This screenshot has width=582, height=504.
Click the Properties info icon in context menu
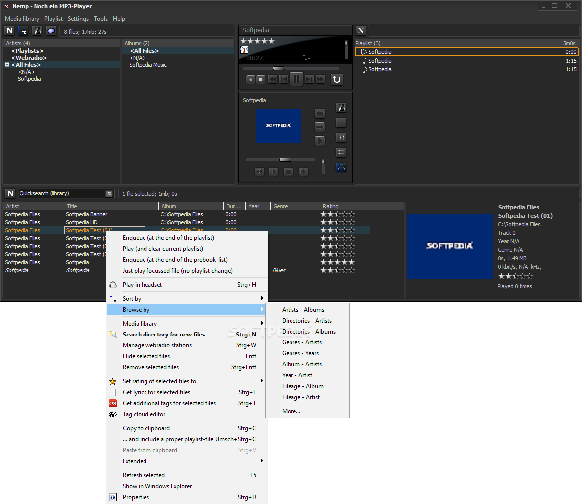(x=113, y=497)
